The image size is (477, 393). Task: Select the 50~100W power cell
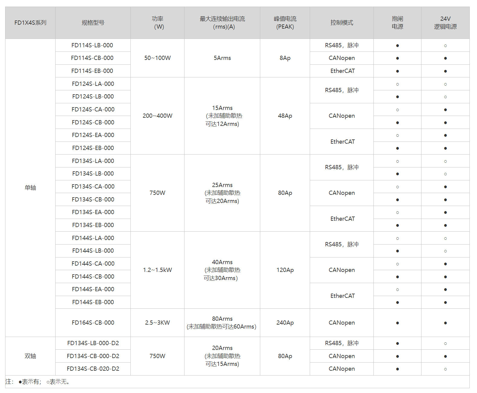click(x=157, y=58)
